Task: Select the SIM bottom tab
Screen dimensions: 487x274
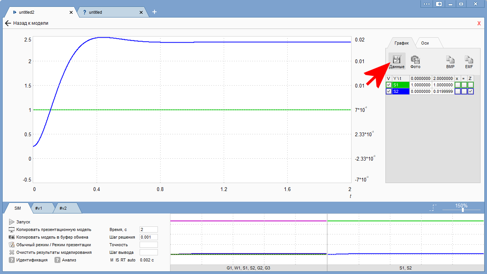Action: pos(18,208)
